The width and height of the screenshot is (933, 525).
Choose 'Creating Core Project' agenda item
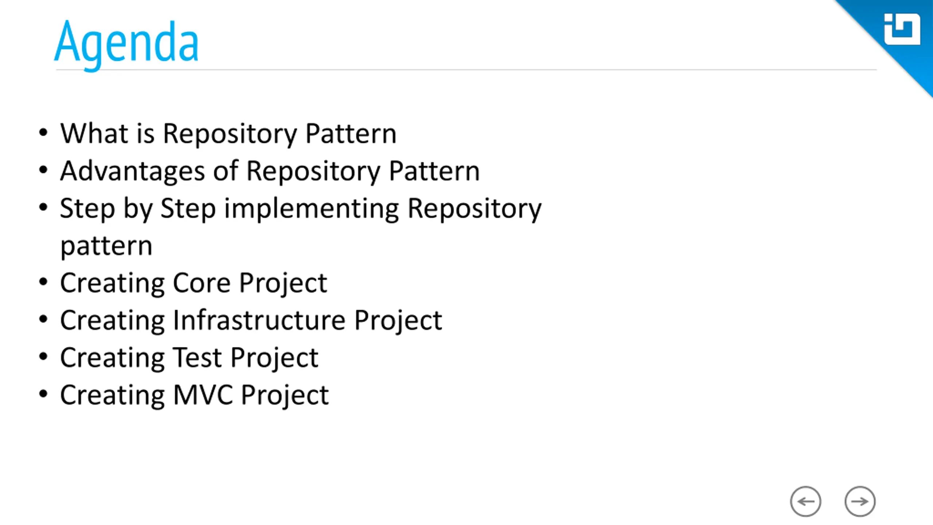pyautogui.click(x=194, y=283)
